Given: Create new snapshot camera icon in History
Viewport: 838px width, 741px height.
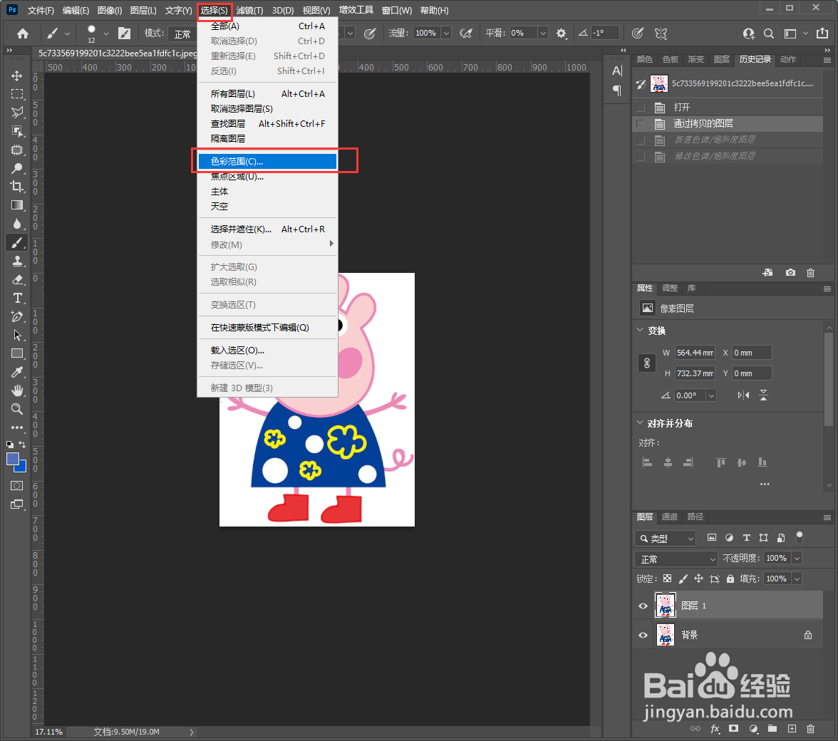Looking at the screenshot, I should [x=790, y=272].
